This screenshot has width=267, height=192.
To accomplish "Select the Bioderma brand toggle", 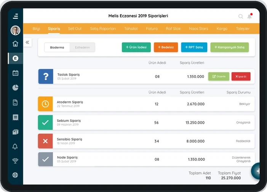I will click(57, 47).
